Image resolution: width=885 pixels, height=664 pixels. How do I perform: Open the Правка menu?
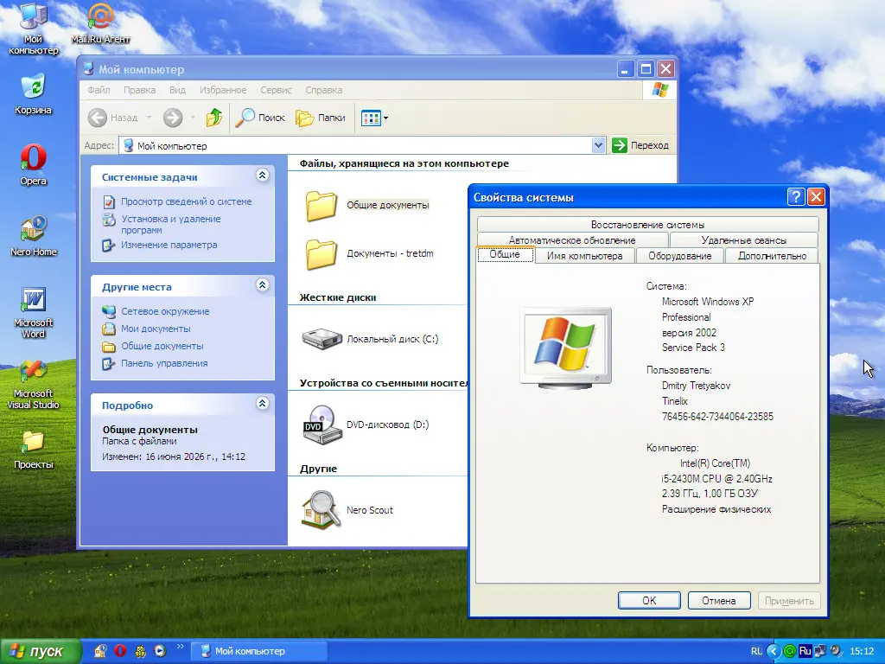click(x=139, y=90)
